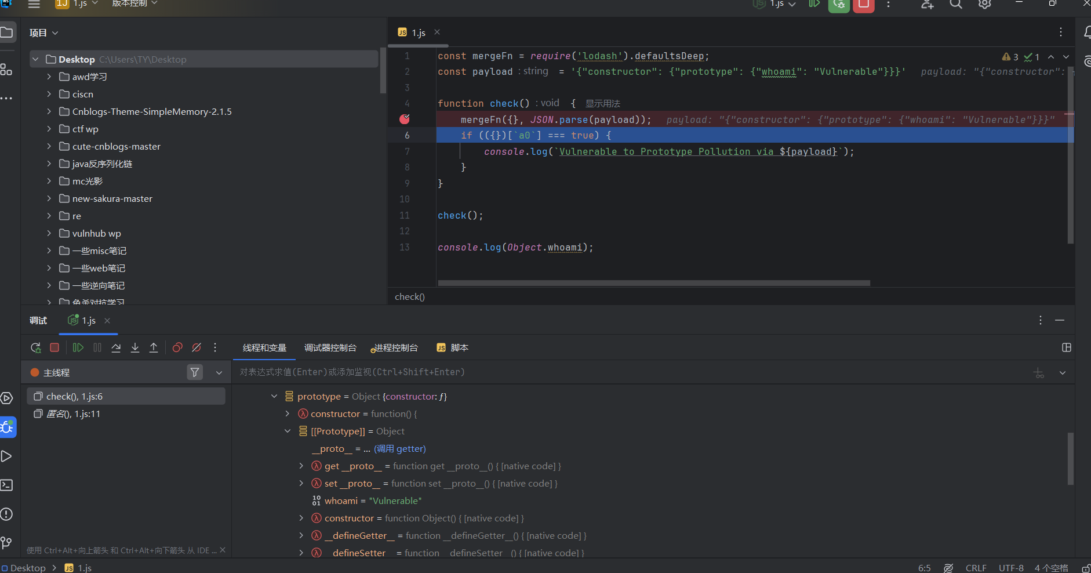The height and width of the screenshot is (573, 1091).
Task: Open the Run tool window play icon
Action: click(x=6, y=456)
